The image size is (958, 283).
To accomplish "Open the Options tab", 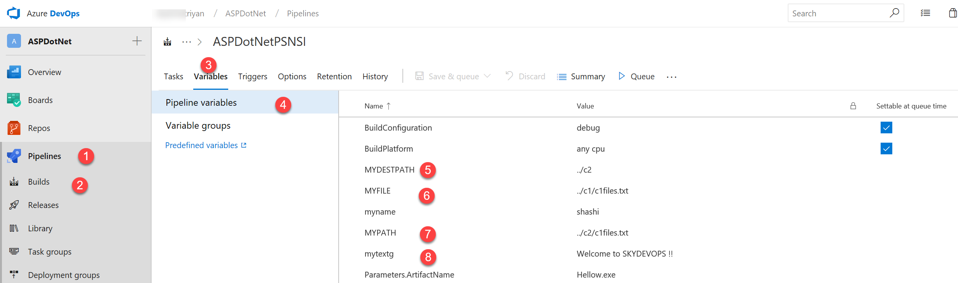I will pos(292,77).
